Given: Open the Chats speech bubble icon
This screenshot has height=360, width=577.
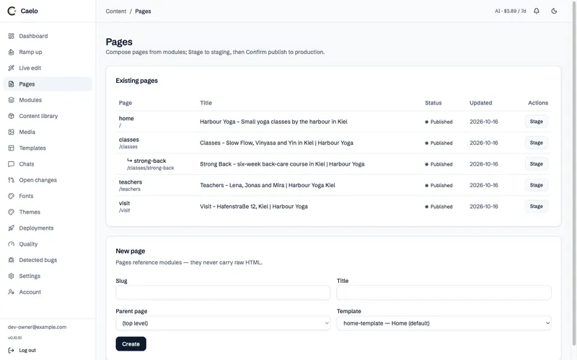Looking at the screenshot, I should 11,164.
